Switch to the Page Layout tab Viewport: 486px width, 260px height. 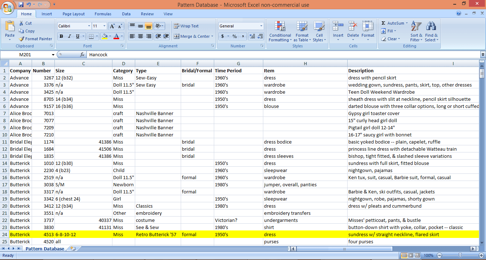coord(74,14)
